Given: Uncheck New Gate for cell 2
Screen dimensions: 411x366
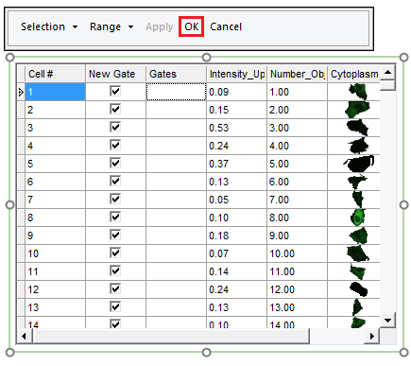Looking at the screenshot, I should (x=115, y=110).
